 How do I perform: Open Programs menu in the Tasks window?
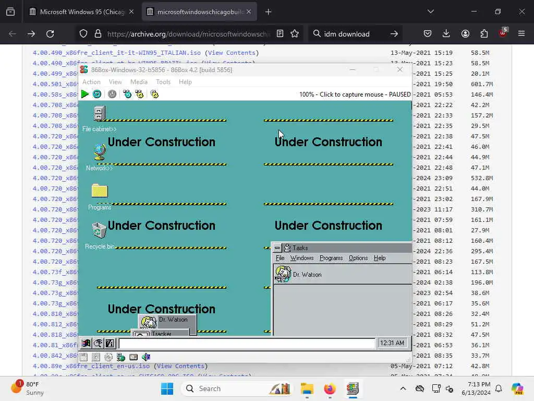[331, 258]
